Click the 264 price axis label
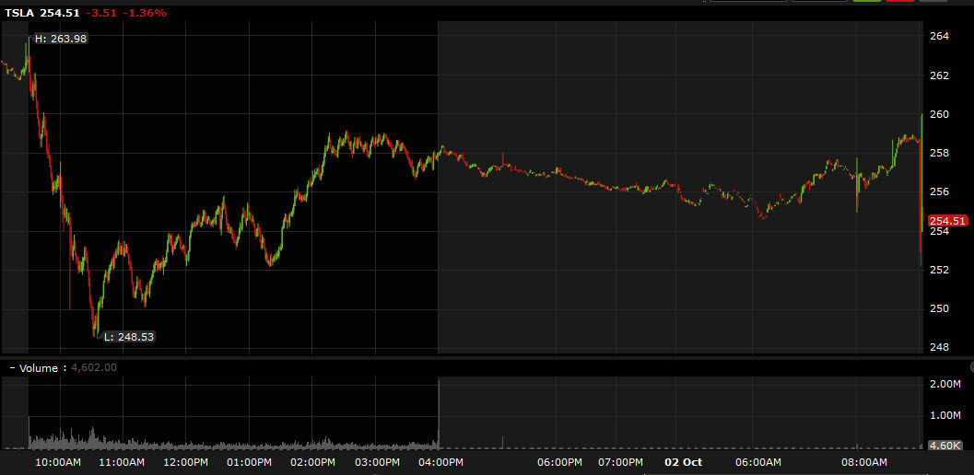Screen dimensions: 974x475 click(x=941, y=37)
